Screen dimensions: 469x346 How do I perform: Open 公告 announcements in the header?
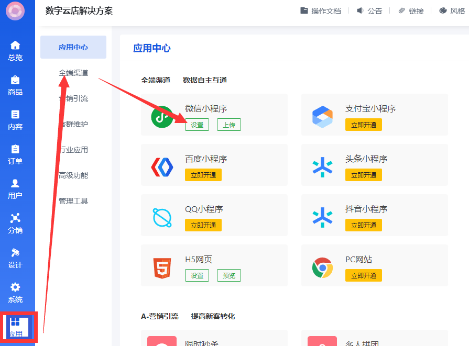click(x=369, y=11)
